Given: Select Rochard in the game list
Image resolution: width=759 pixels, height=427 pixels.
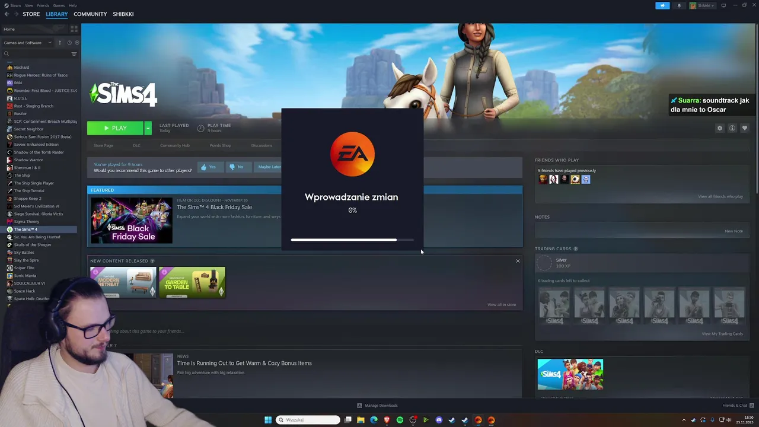Looking at the screenshot, I should tap(21, 68).
